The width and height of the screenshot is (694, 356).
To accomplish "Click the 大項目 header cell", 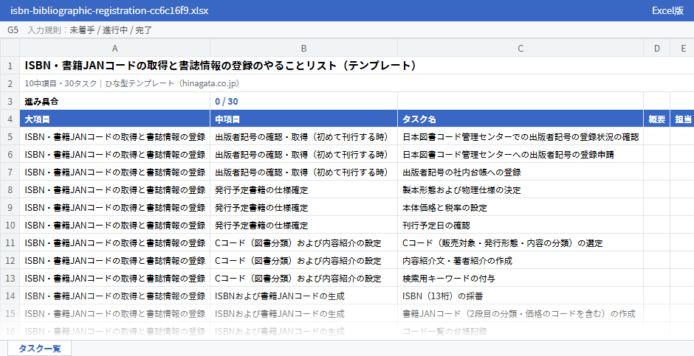I will [114, 119].
